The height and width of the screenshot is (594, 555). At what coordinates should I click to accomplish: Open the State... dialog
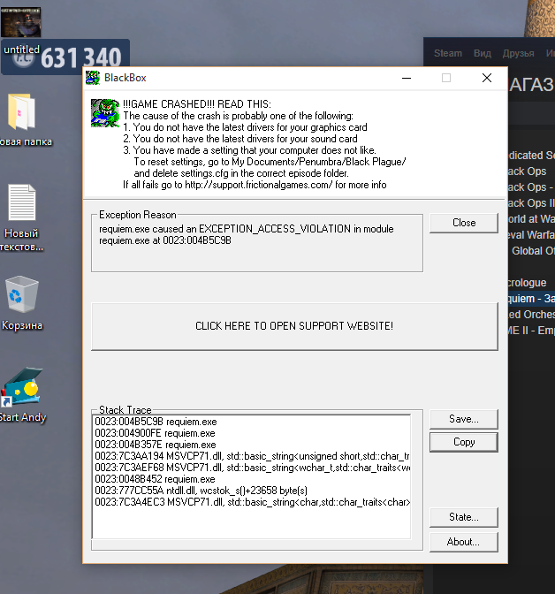click(464, 517)
